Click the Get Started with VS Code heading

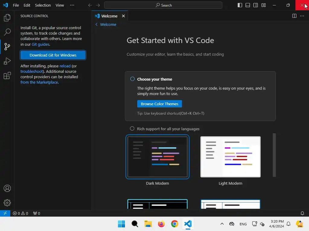[170, 40]
